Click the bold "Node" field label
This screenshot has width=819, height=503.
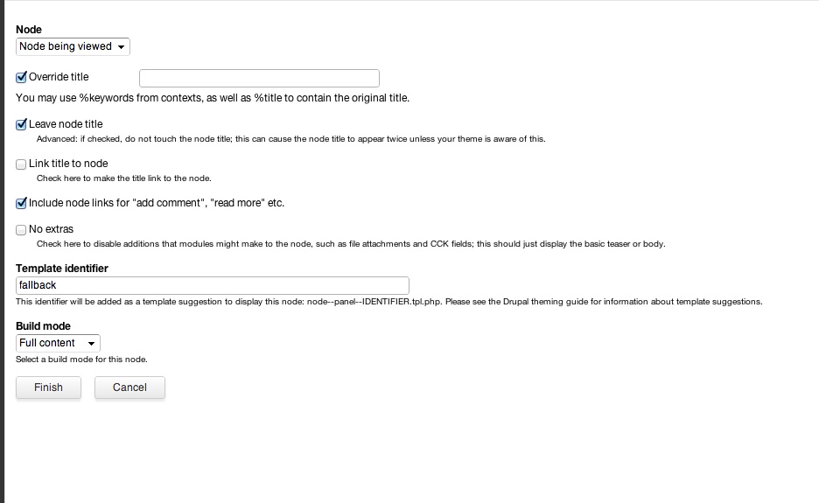coord(29,30)
